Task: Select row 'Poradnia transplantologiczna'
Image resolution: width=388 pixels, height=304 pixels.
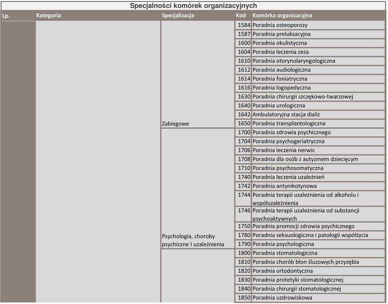Action: pyautogui.click(x=318, y=123)
